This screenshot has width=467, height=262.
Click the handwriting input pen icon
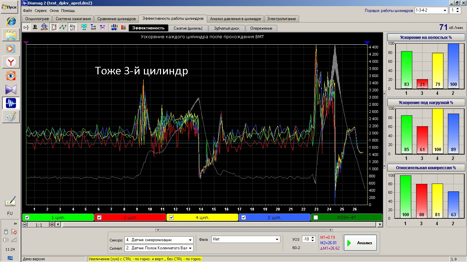click(10, 202)
